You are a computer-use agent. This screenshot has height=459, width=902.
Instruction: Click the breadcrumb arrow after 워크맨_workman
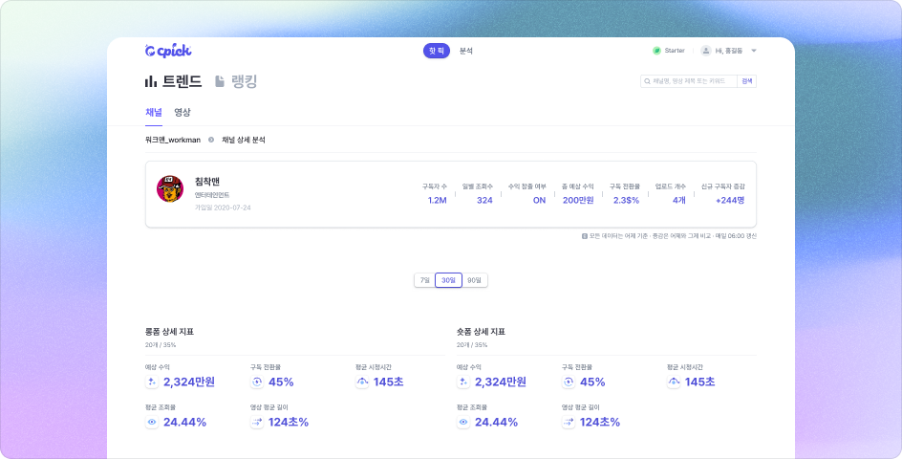[211, 140]
